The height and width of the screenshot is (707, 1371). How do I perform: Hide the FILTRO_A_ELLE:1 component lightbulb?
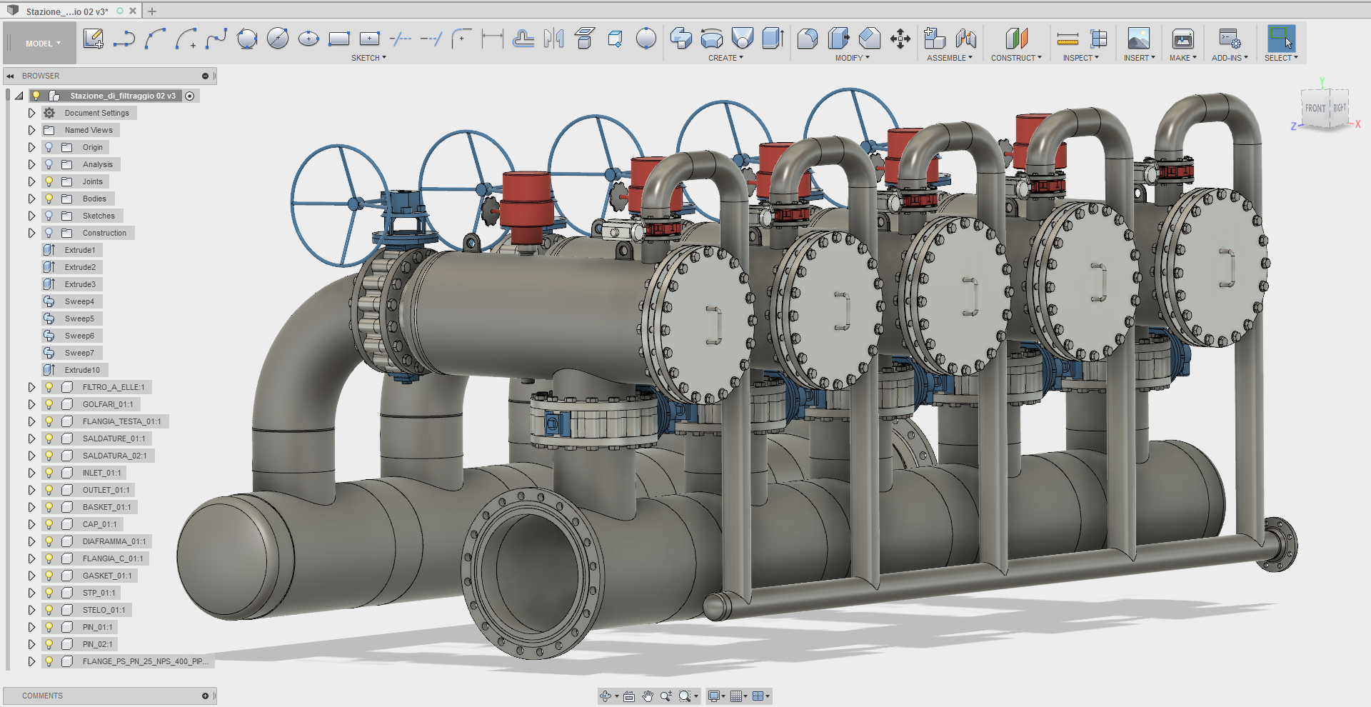pyautogui.click(x=49, y=387)
